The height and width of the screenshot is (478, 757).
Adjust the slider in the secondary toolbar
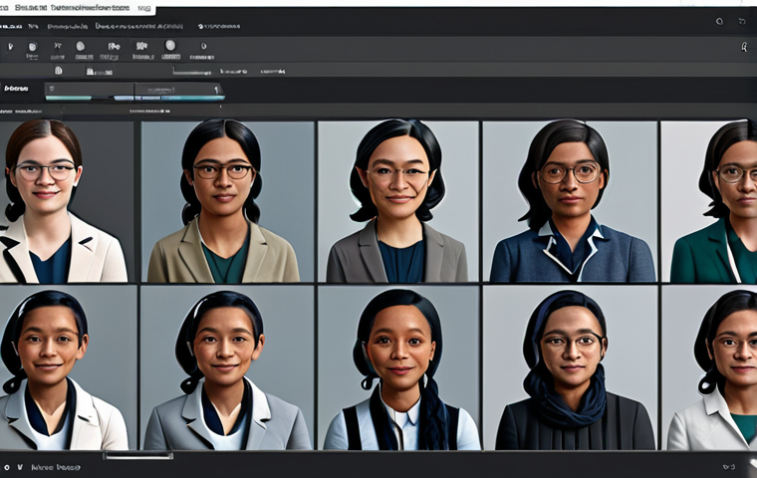coord(191,73)
